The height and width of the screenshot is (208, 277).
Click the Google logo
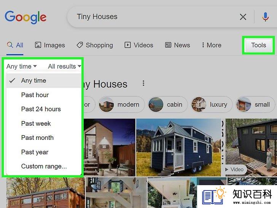tap(25, 17)
